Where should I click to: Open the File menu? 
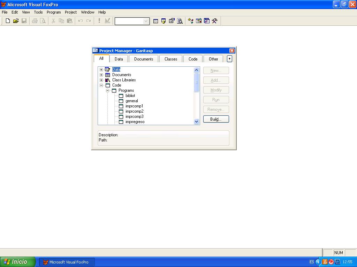[x=5, y=12]
